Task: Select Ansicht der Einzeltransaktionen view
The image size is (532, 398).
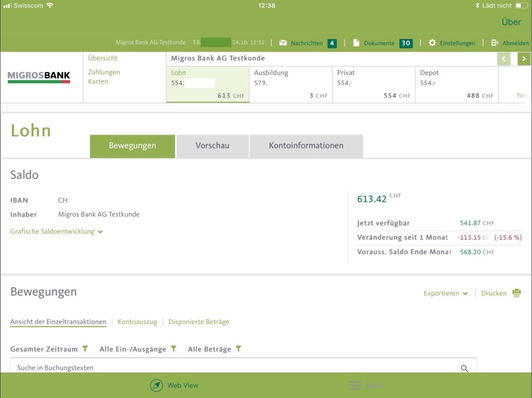Action: 58,322
